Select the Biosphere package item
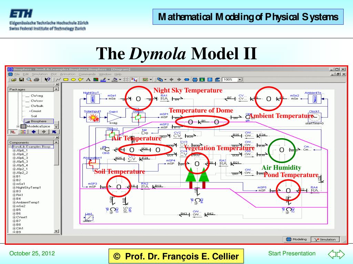The width and height of the screenshot is (353, 264). (x=39, y=121)
